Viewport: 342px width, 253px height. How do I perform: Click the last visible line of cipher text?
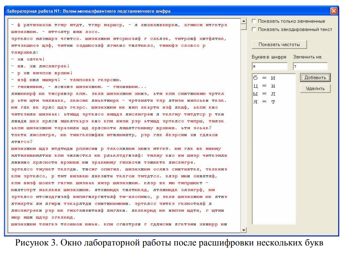click(118, 224)
